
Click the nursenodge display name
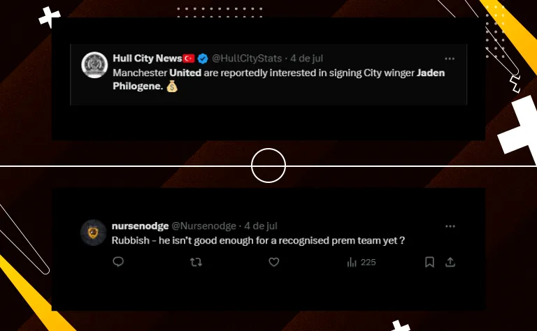pos(140,226)
